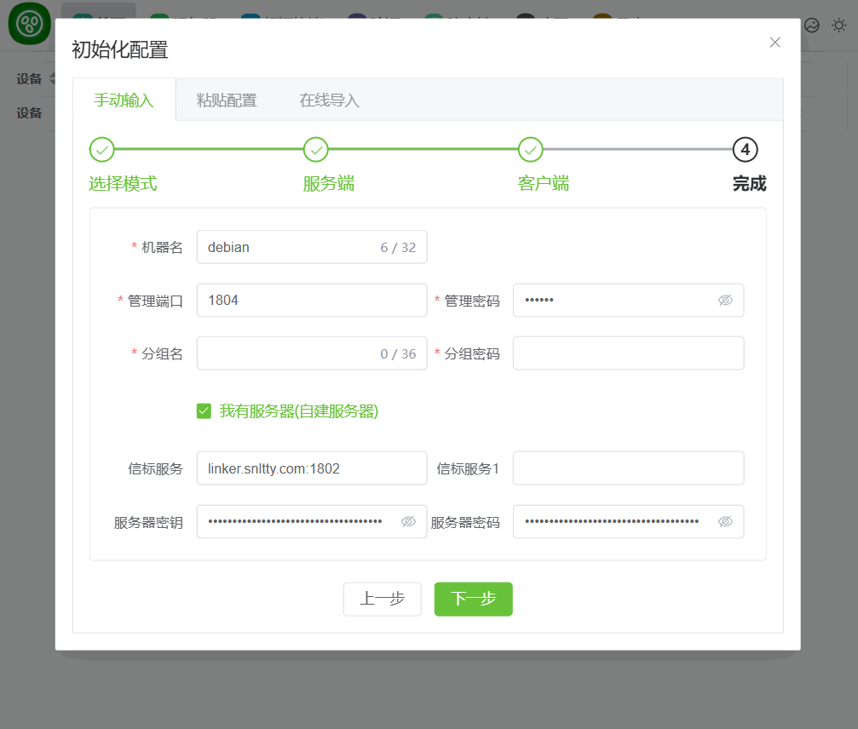
Task: Switch to the 在线导入 tab
Action: coord(330,100)
